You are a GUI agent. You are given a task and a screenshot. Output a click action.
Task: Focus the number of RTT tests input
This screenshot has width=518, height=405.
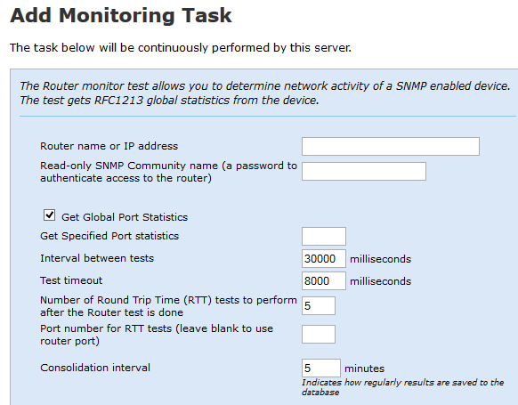point(319,305)
